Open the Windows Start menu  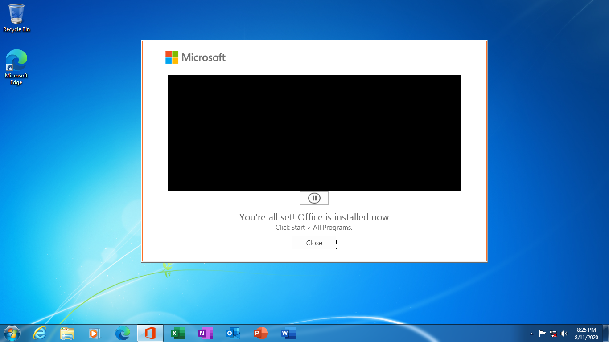[12, 333]
